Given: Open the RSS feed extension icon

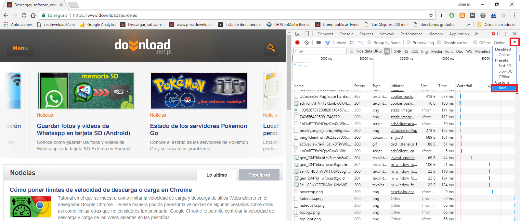Looking at the screenshot, I should [462, 15].
